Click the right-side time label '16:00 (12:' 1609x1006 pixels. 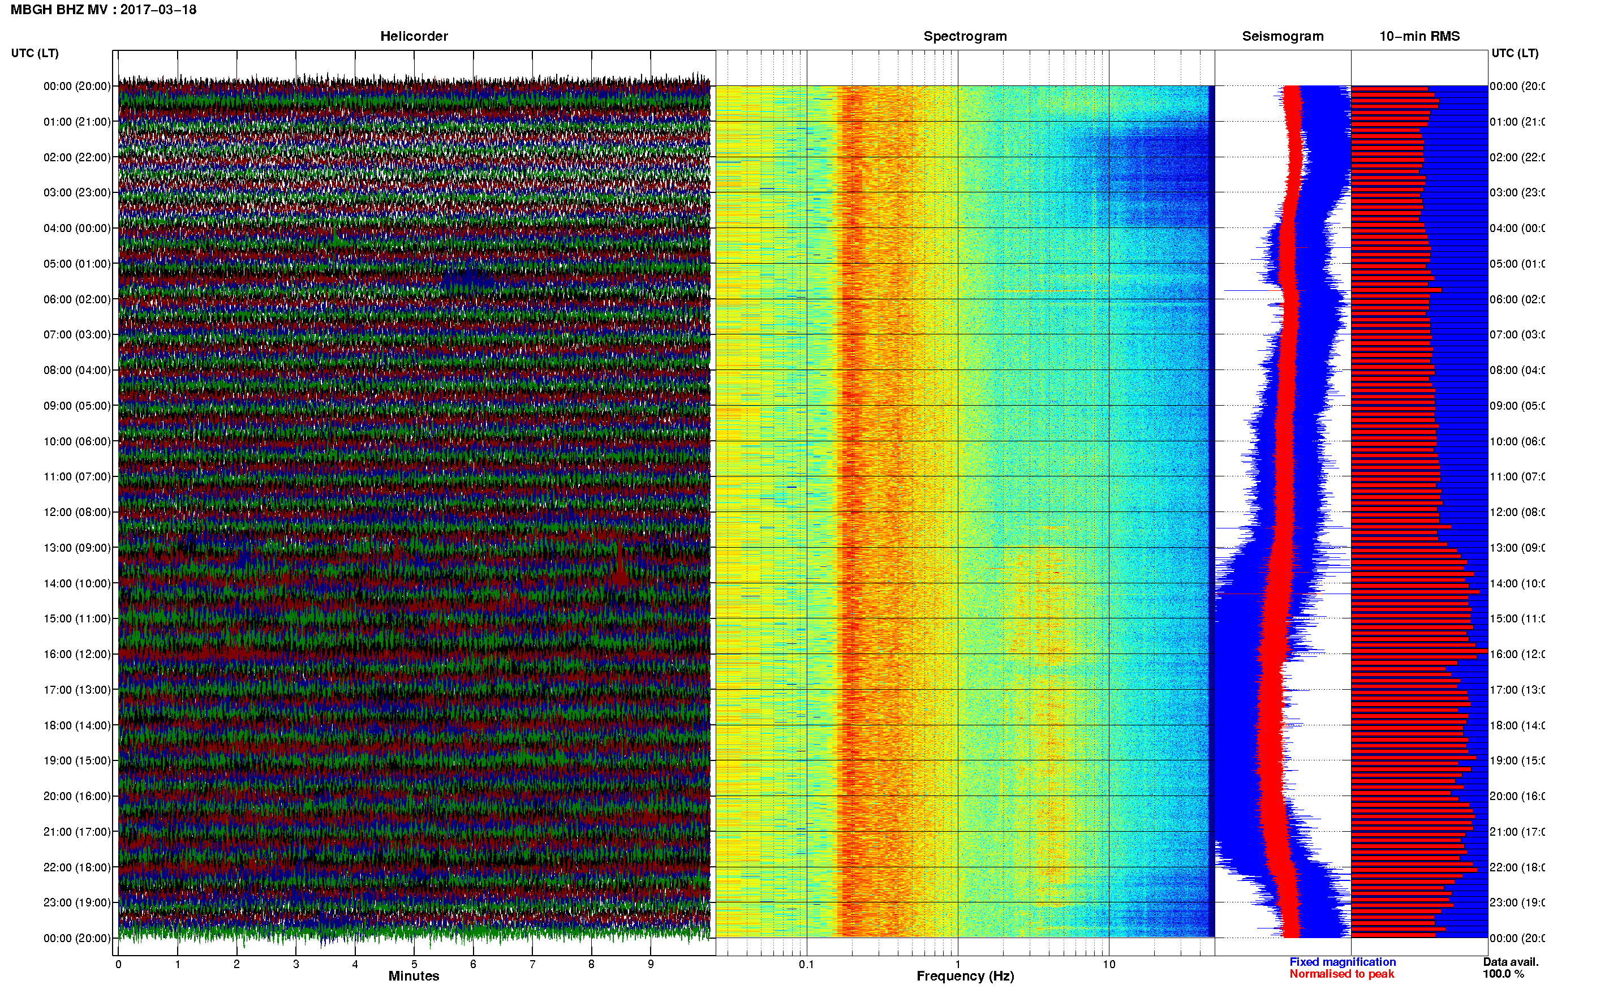coord(1517,654)
